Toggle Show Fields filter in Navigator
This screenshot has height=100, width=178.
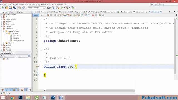(x=6, y=90)
